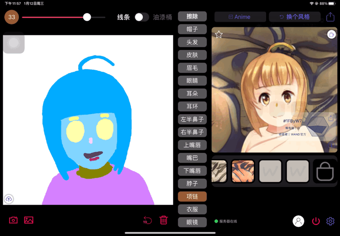The height and width of the screenshot is (236, 340).
Task: Choose the 左半鼻子 left nose label
Action: tap(192, 119)
